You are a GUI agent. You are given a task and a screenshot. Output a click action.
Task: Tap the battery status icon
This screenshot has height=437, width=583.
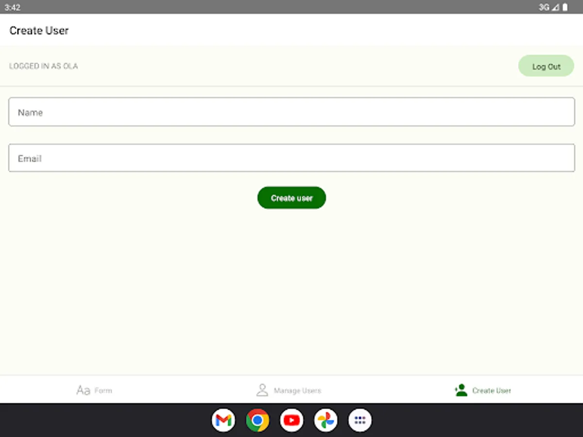coord(566,7)
